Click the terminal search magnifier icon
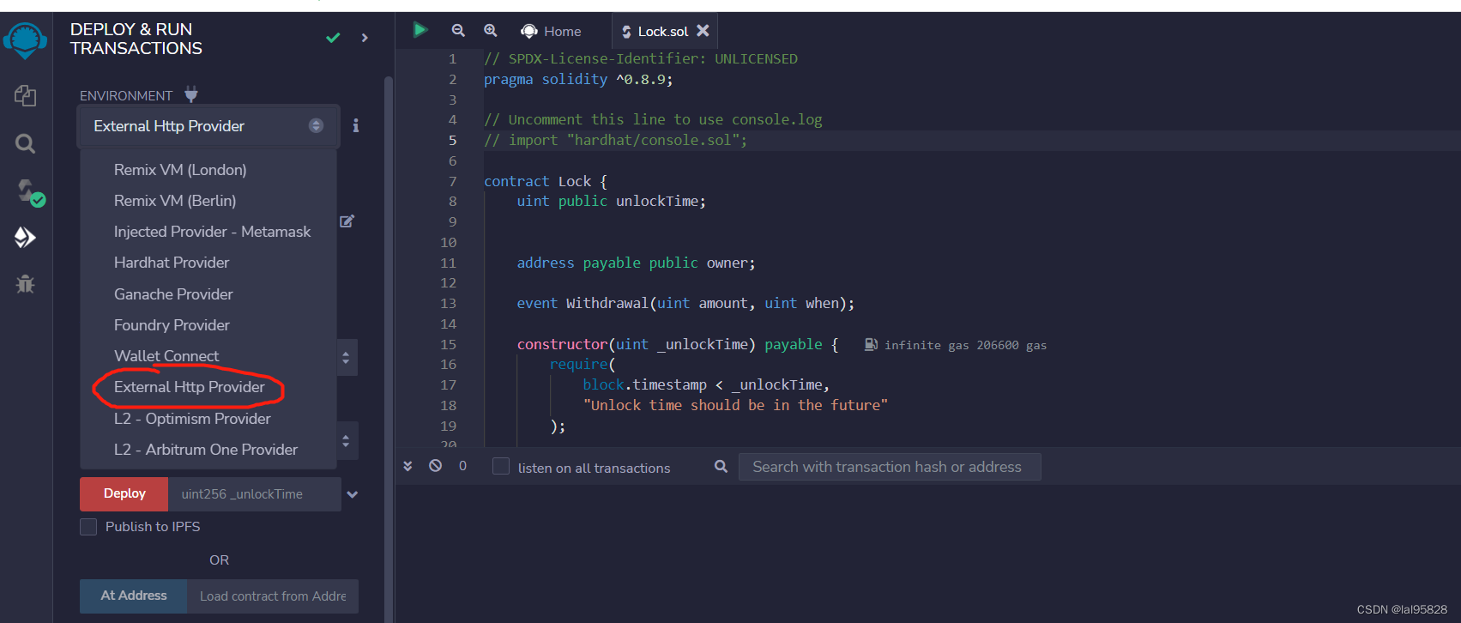 tap(721, 466)
